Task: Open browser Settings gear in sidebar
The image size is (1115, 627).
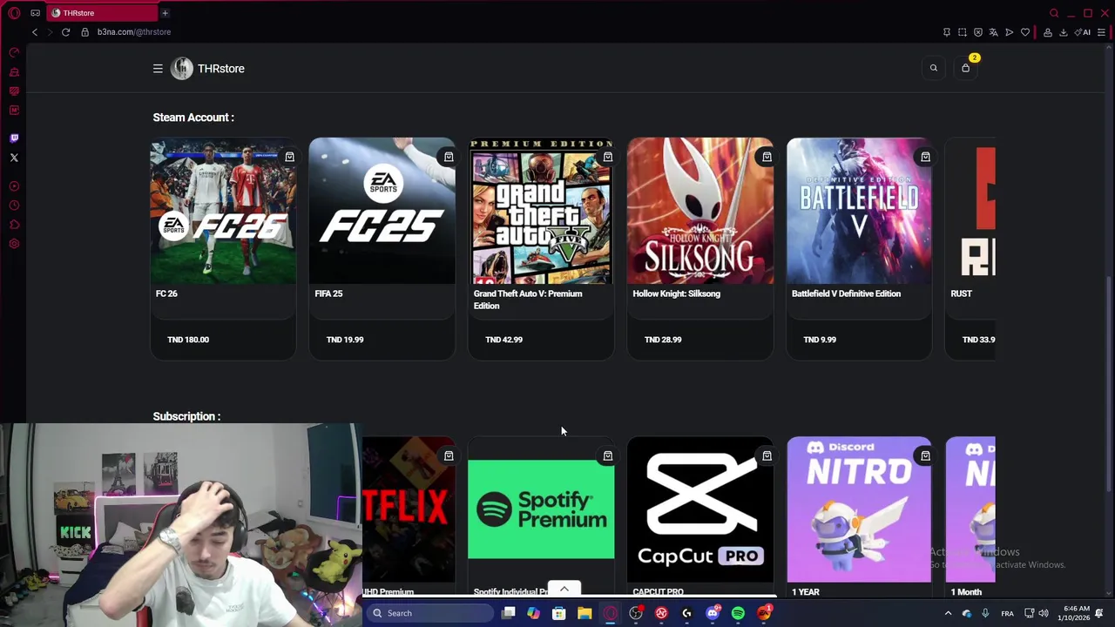Action: [14, 244]
